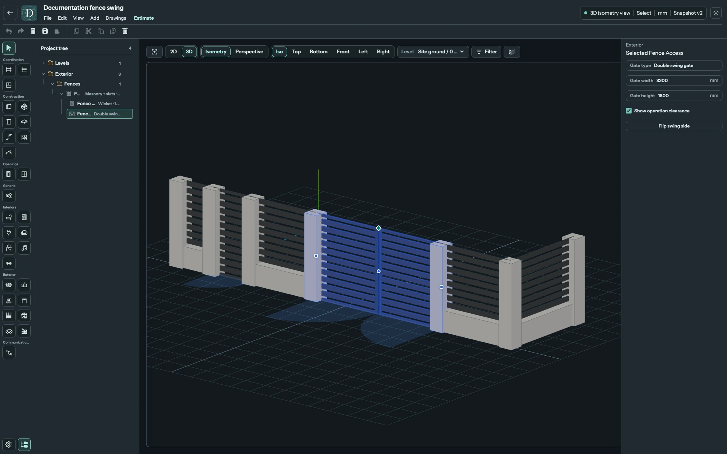Select the electrical plug tool
Viewport: 727px width, 454px height.
tap(9, 233)
